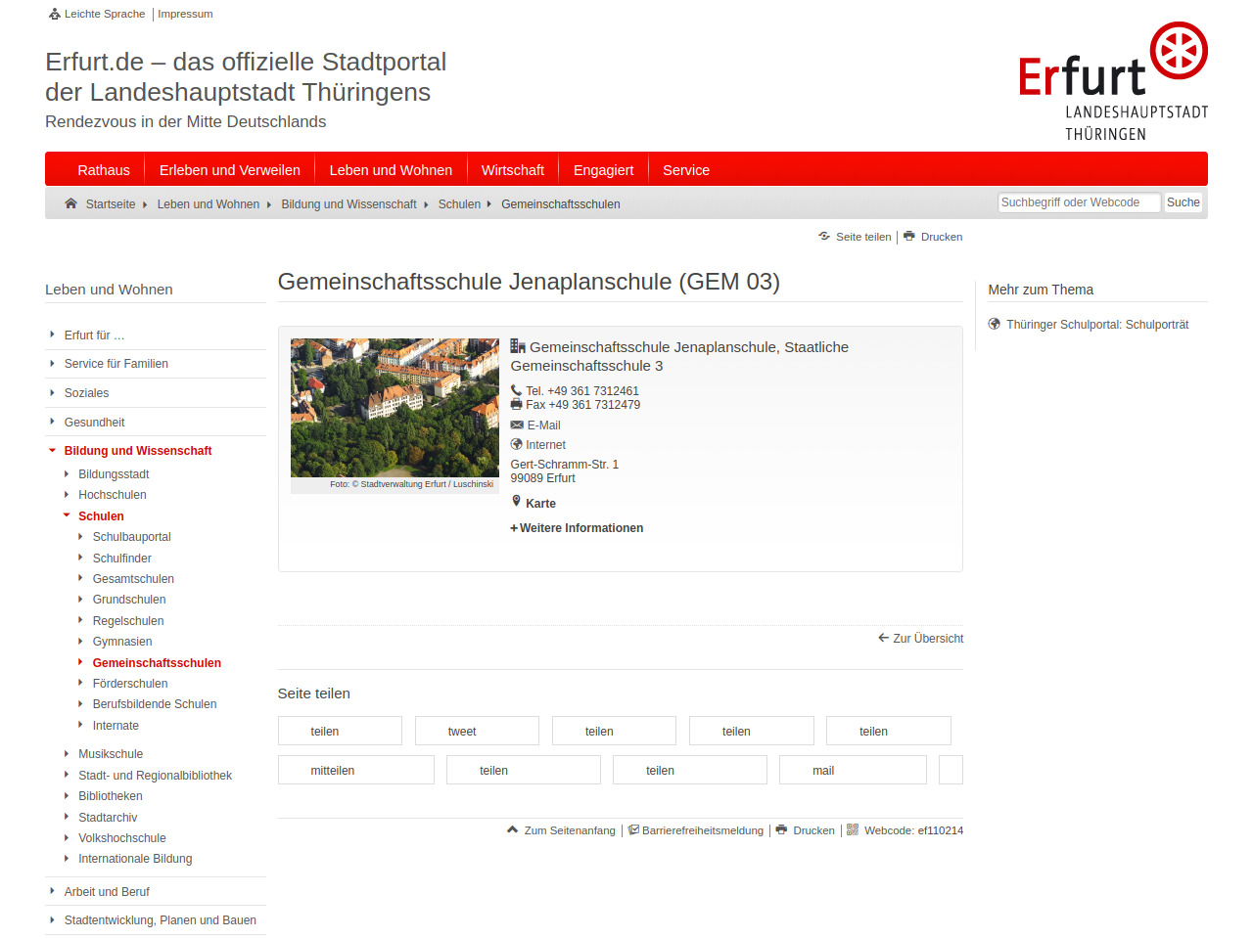Click the envelope E-Mail icon
1253x939 pixels.
click(x=517, y=425)
